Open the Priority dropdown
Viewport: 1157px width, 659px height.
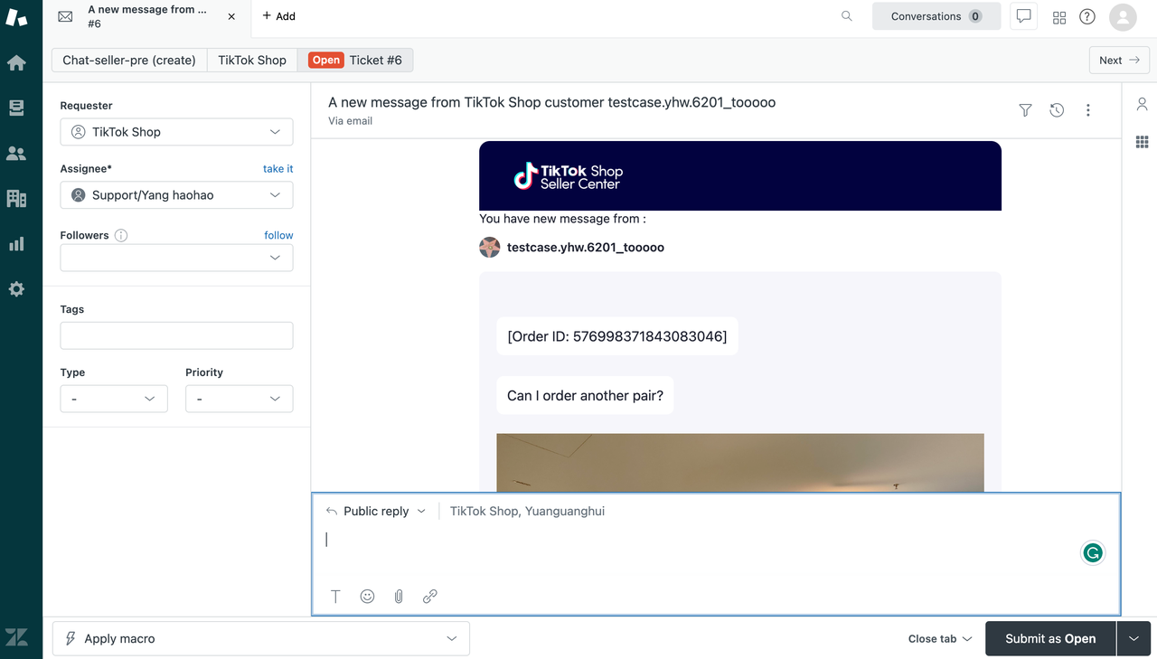point(239,399)
